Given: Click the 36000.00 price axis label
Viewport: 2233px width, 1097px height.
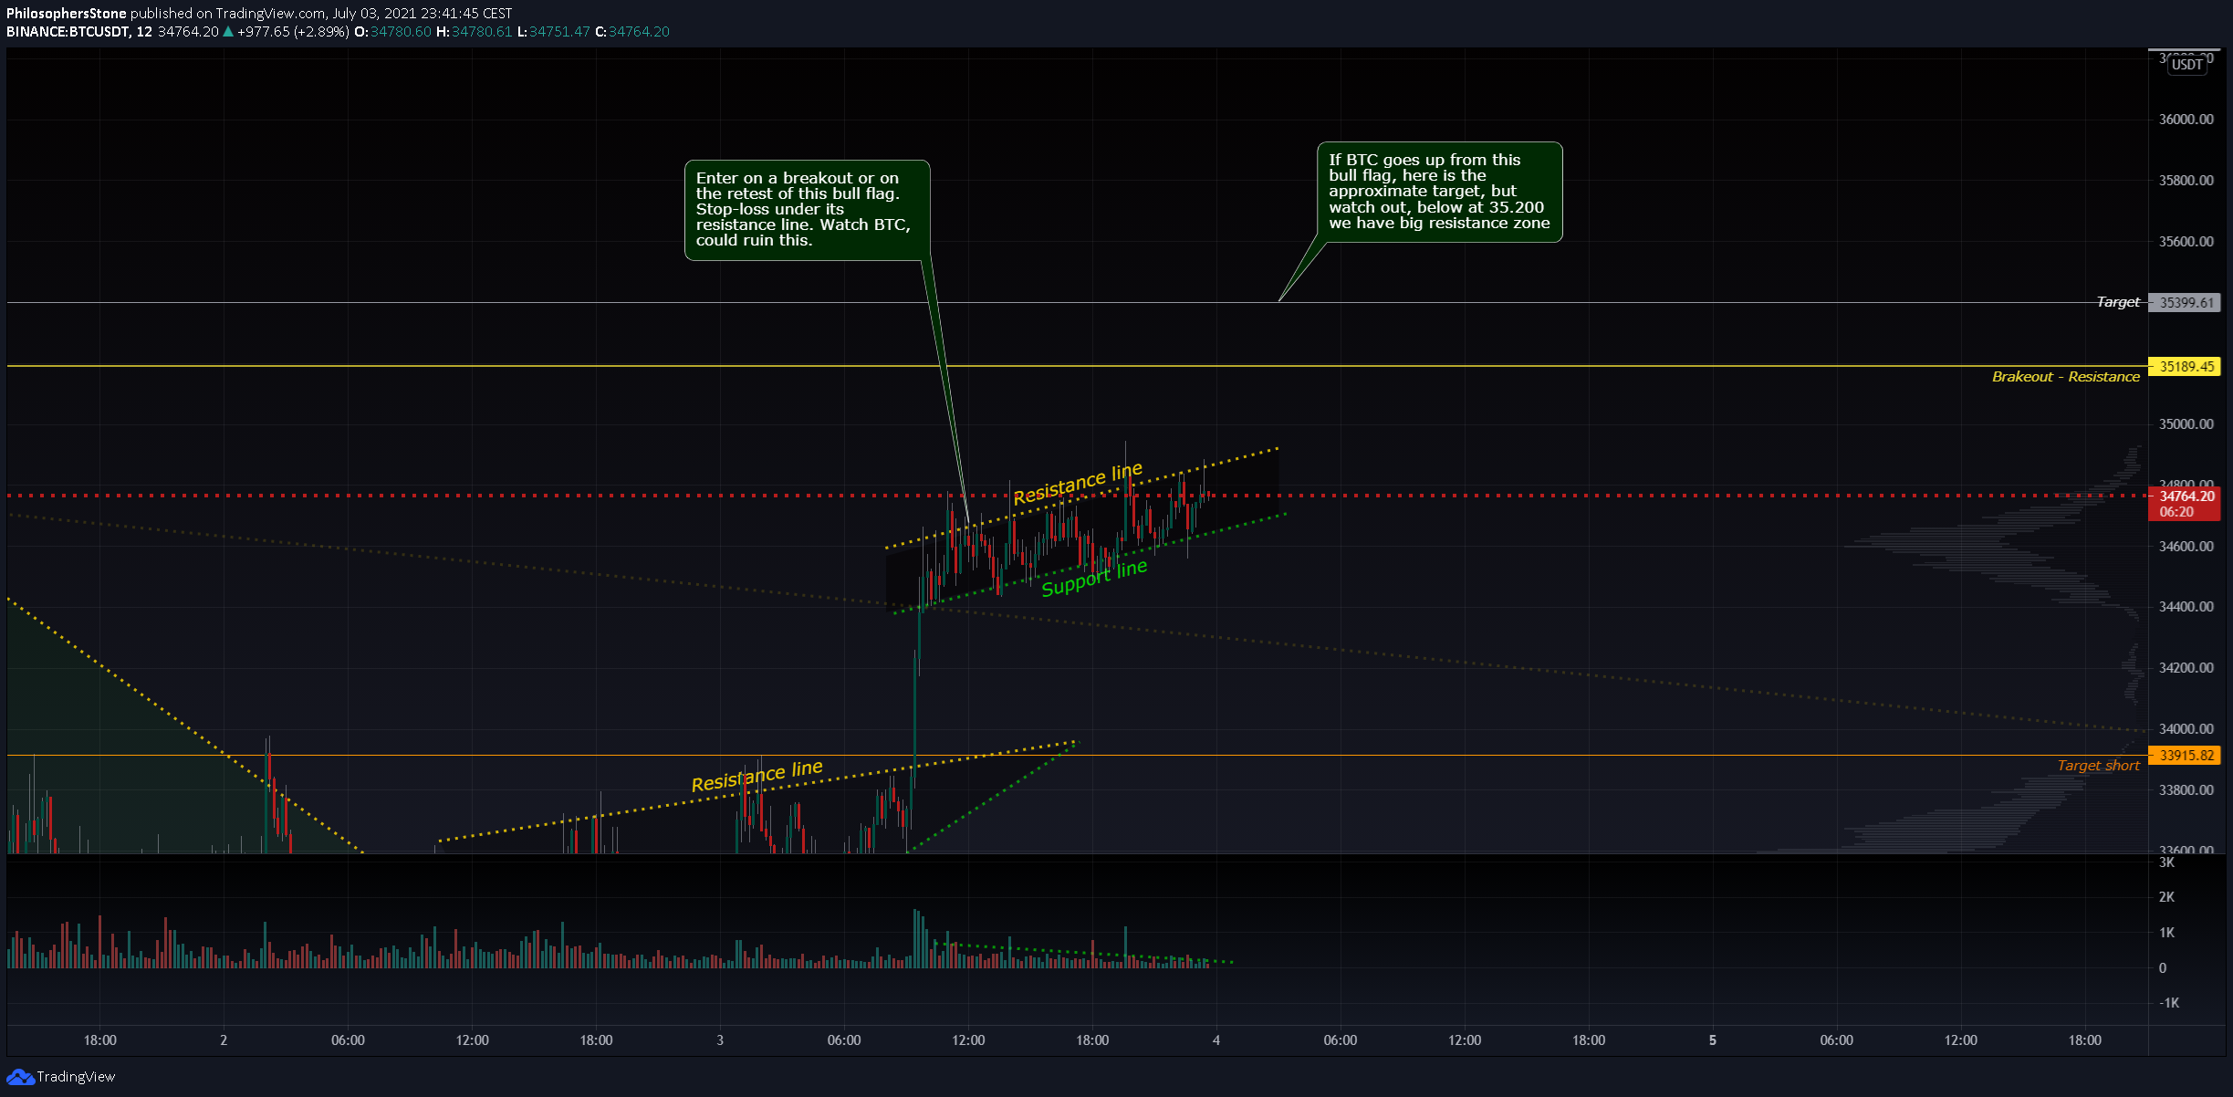Looking at the screenshot, I should pyautogui.click(x=2186, y=120).
